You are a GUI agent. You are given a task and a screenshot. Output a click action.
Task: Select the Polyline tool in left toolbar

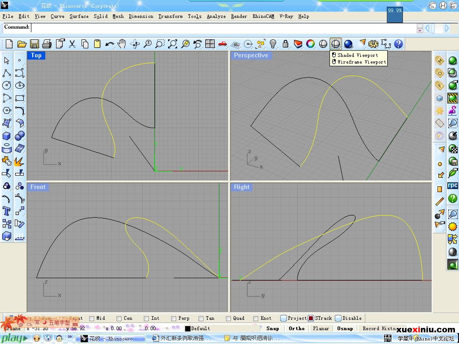[x=7, y=73]
